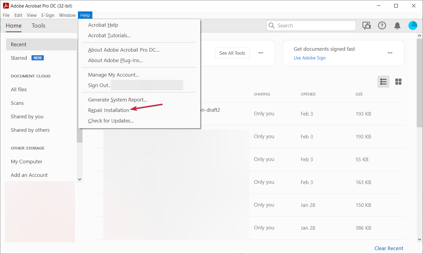Image resolution: width=423 pixels, height=254 pixels.
Task: Open the share feedback speech bubble icon
Action: (366, 26)
